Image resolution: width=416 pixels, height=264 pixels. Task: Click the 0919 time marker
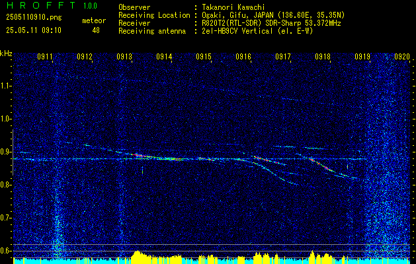(x=362, y=56)
